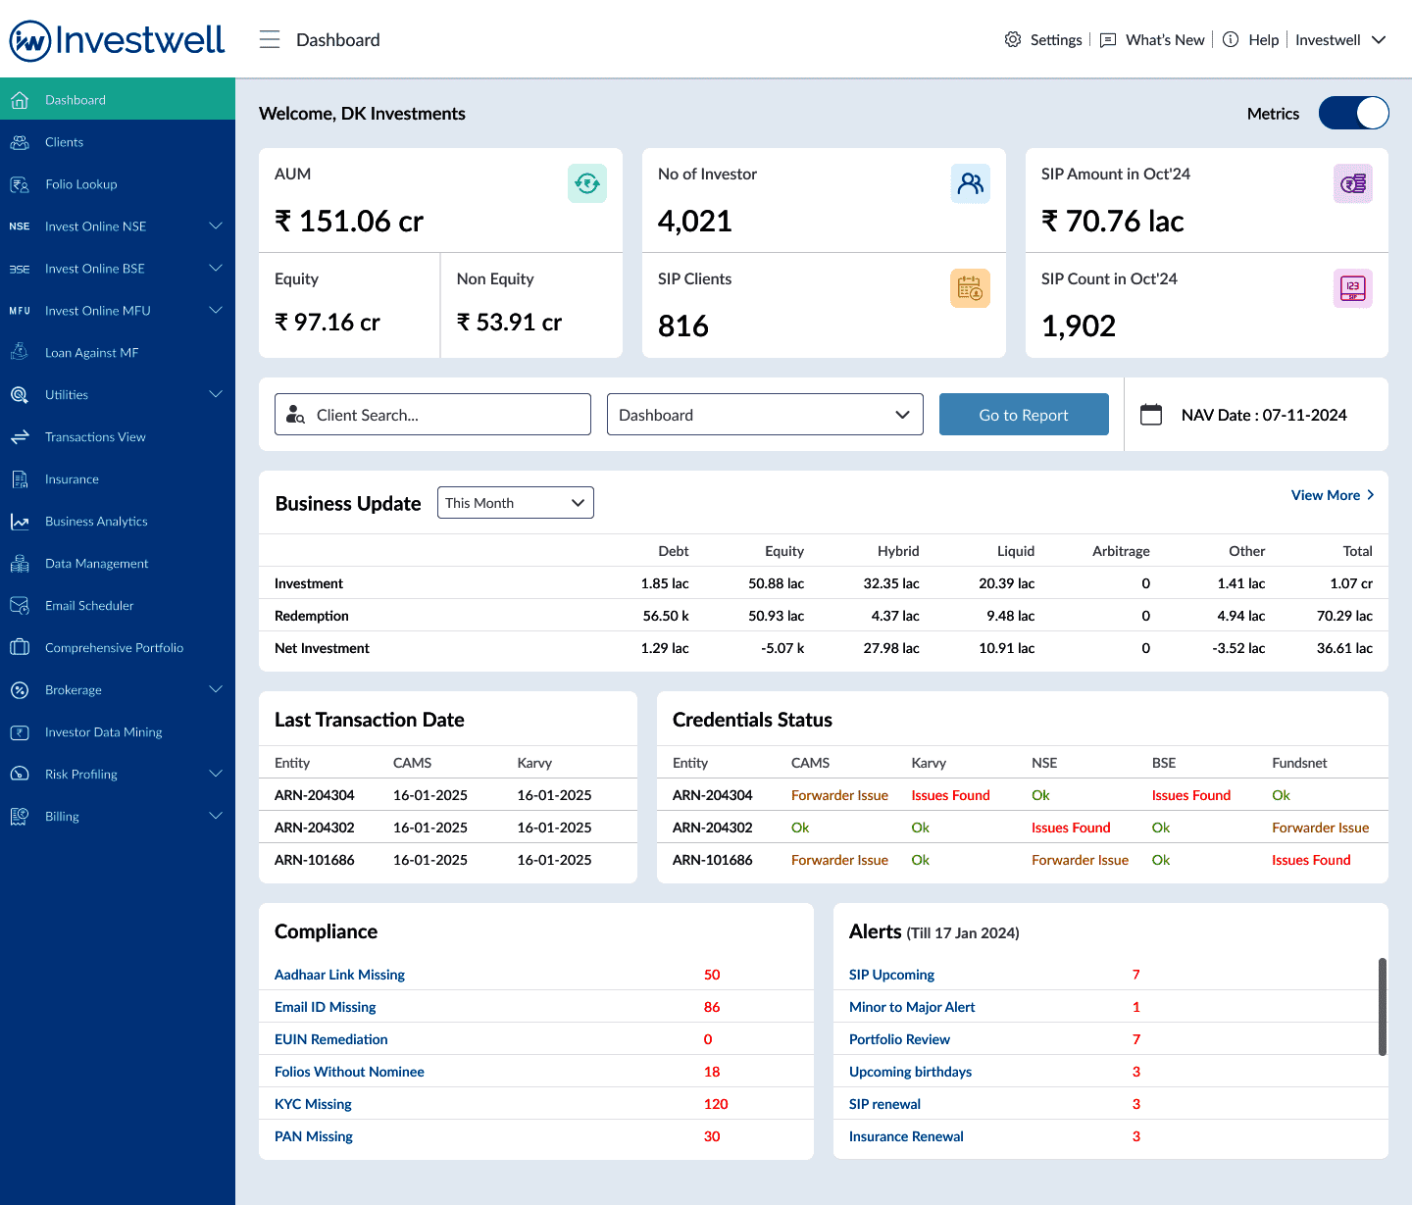Open the This Month period dropdown
The height and width of the screenshot is (1205, 1412).
[515, 503]
